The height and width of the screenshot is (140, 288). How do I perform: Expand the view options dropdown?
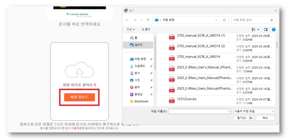[x=258, y=29]
